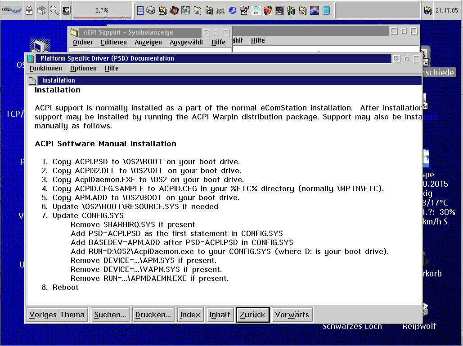
Task: Click the clock showing 21.17.05
Action: pos(447,11)
